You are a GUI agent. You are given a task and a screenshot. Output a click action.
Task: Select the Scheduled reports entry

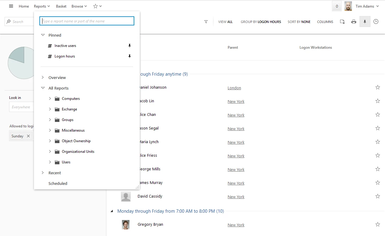point(58,183)
